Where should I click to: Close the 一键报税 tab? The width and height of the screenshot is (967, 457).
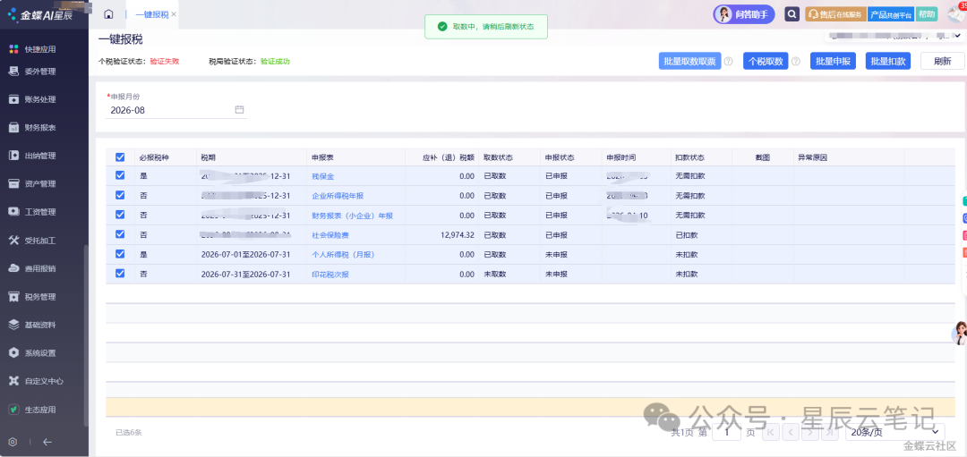coord(174,13)
